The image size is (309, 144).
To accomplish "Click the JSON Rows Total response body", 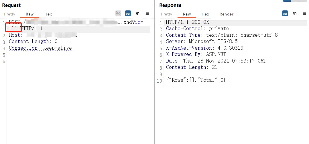I will (196, 80).
